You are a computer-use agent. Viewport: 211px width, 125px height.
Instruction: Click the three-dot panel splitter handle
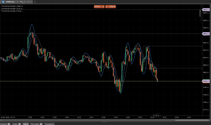(x=104, y=122)
